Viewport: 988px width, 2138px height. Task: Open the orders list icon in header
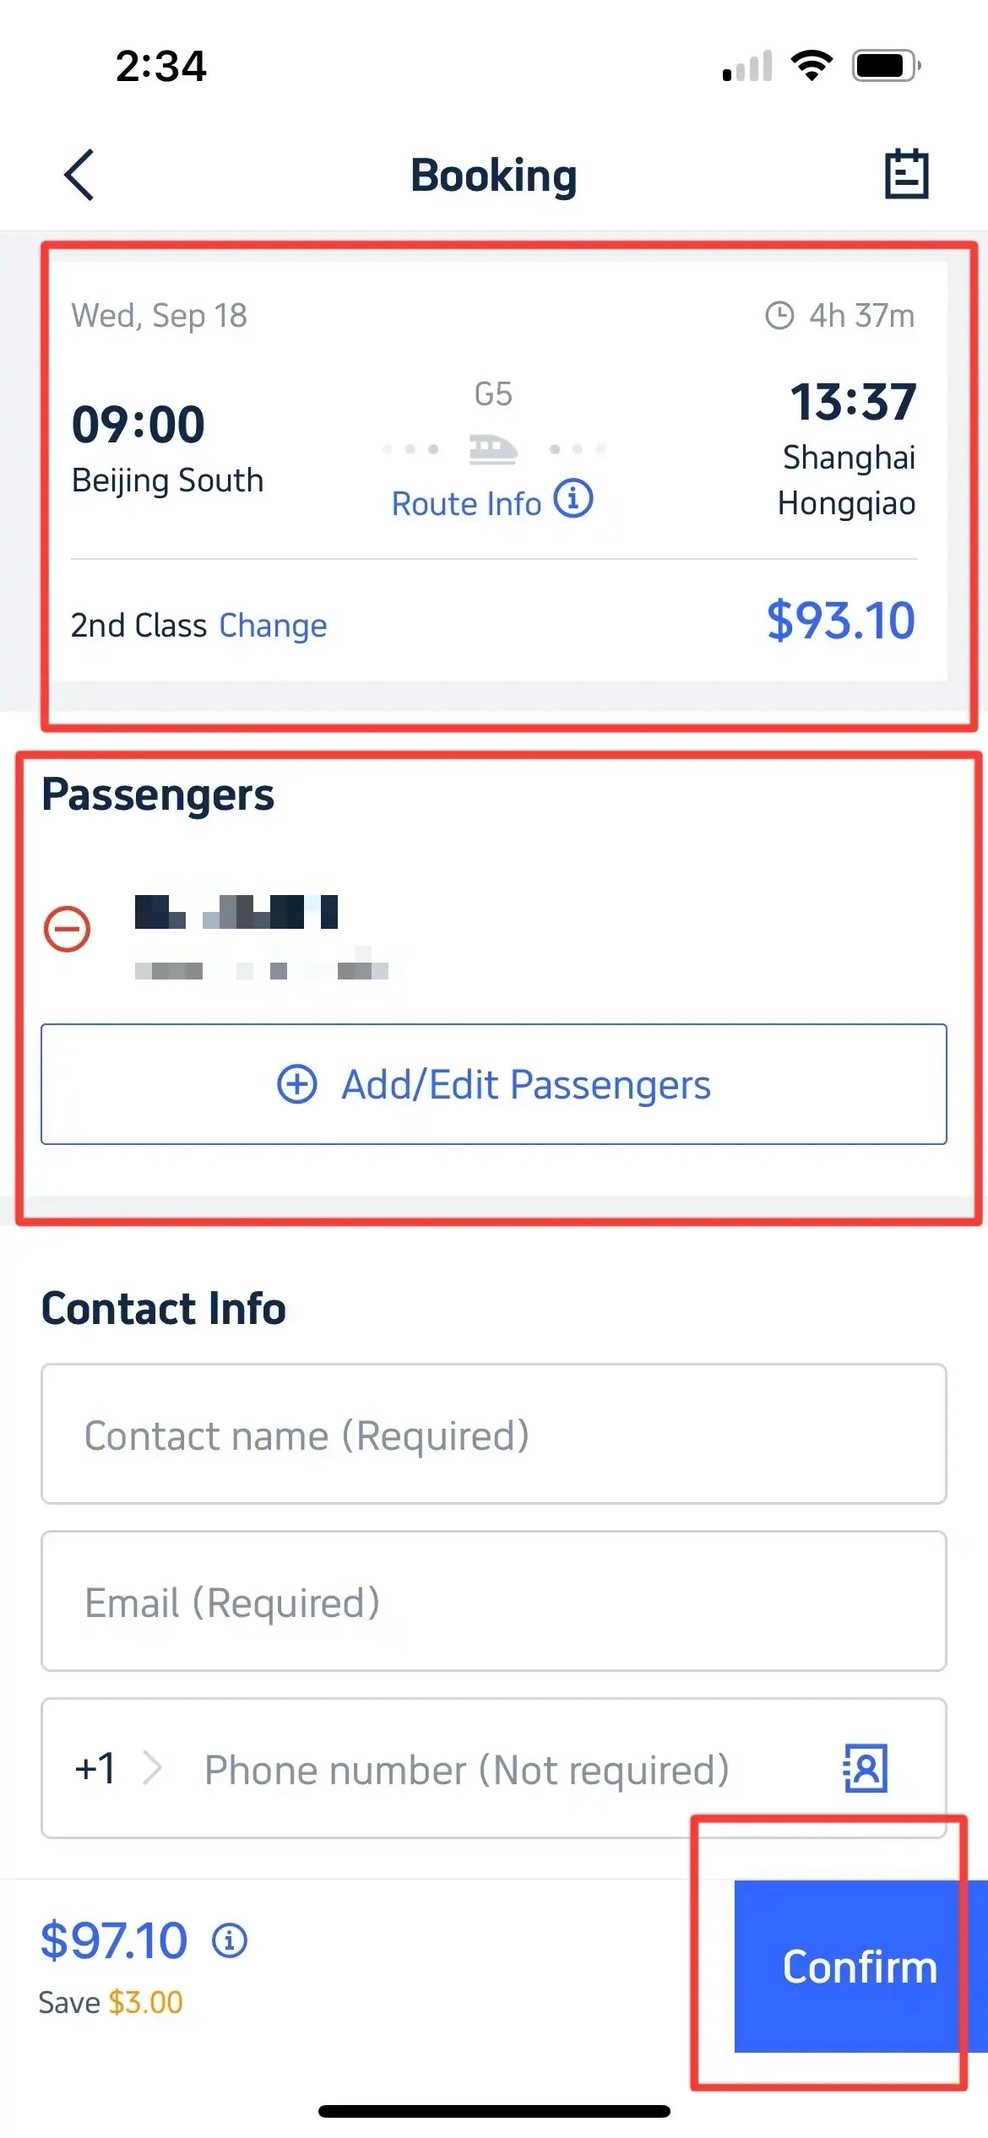(906, 175)
